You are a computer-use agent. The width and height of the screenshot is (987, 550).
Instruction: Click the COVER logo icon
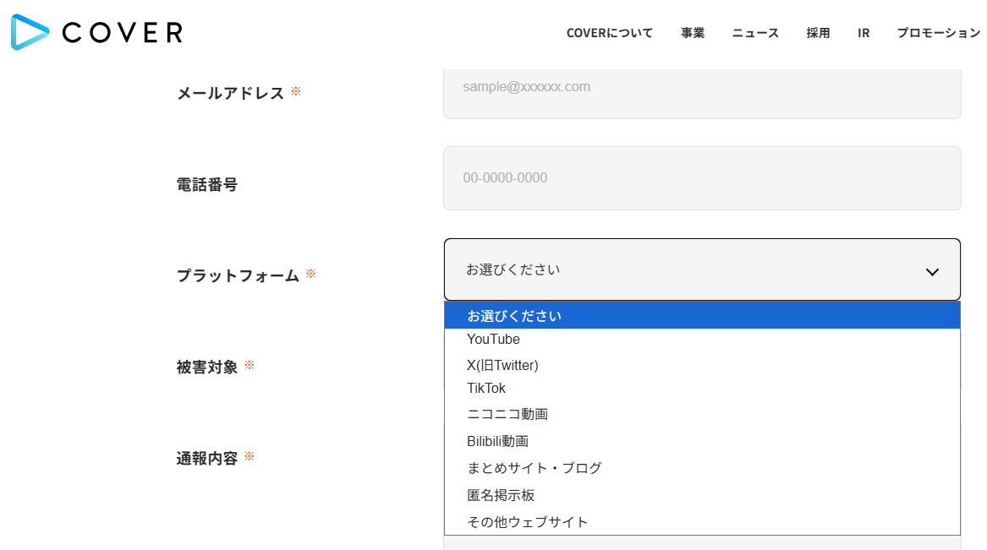30,32
